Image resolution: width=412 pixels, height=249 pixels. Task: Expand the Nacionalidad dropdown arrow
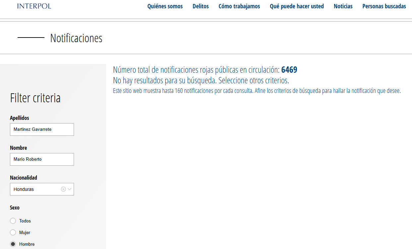click(70, 189)
